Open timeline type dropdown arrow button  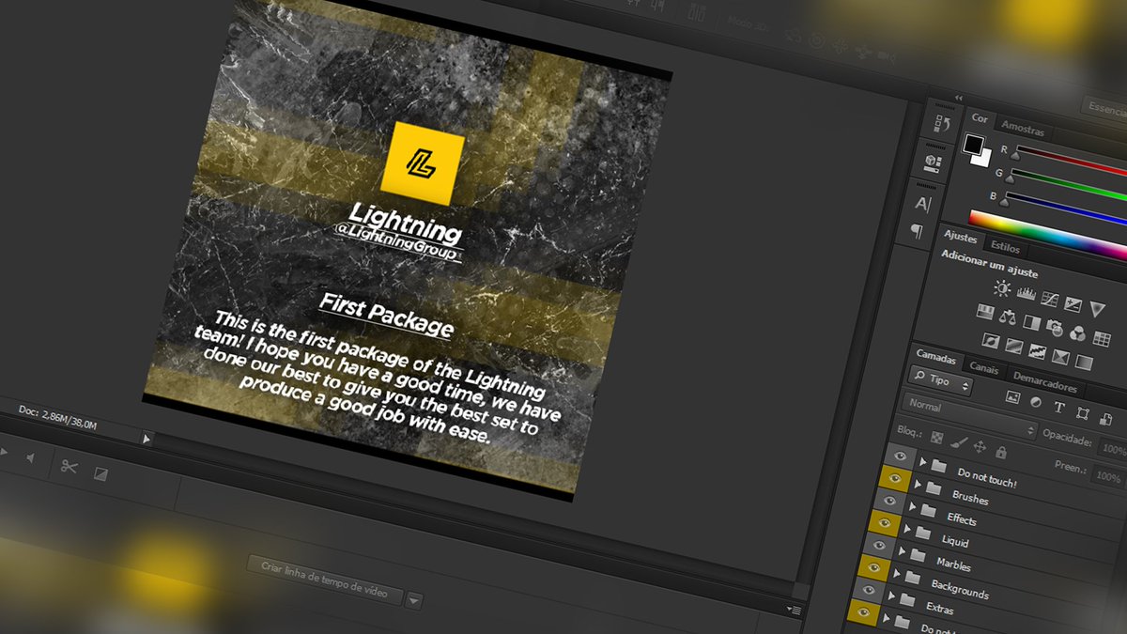click(x=414, y=600)
